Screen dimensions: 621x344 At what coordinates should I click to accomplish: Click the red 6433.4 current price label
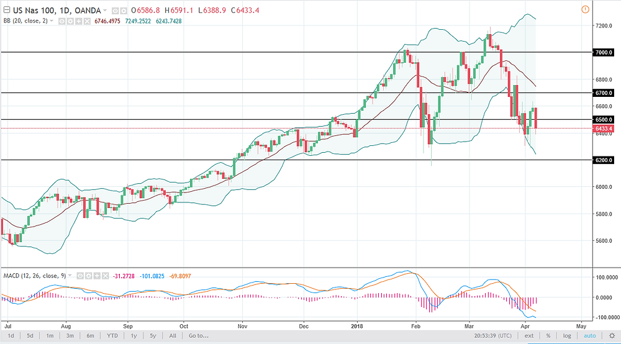[x=603, y=129]
